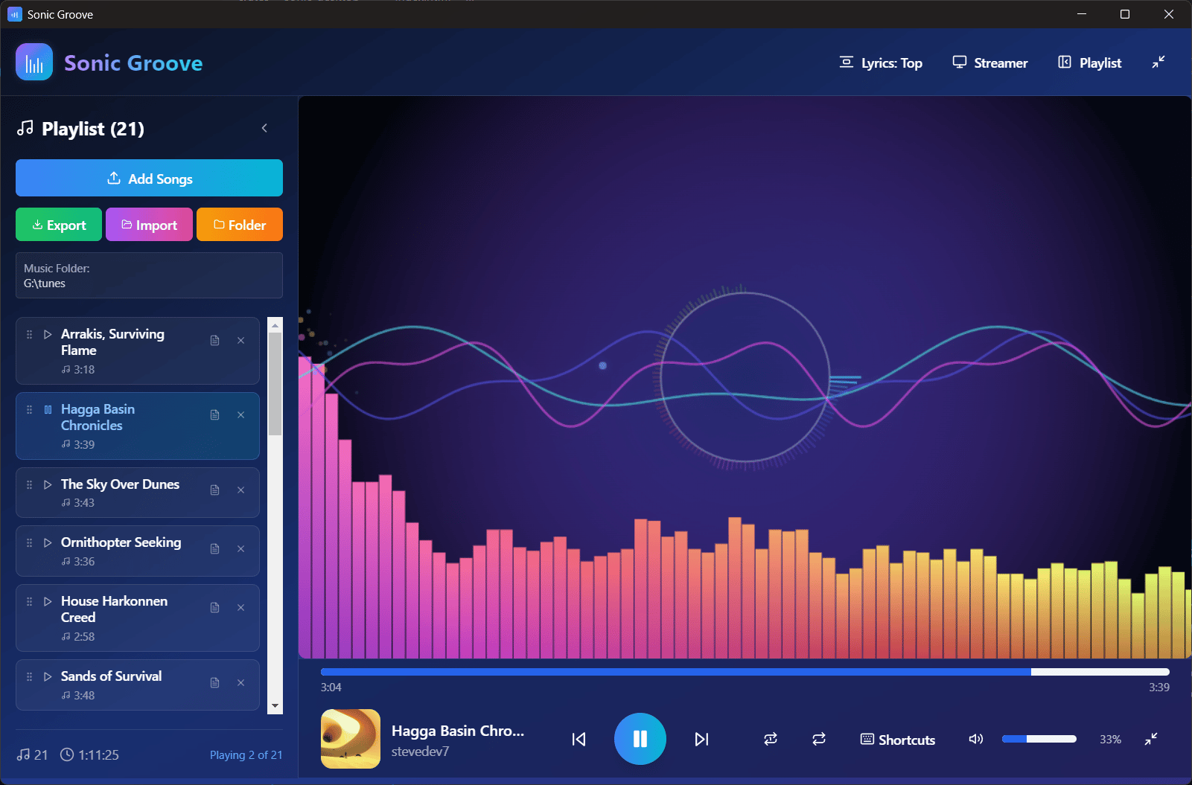The image size is (1192, 785).
Task: Enable Streamer mode
Action: (990, 63)
